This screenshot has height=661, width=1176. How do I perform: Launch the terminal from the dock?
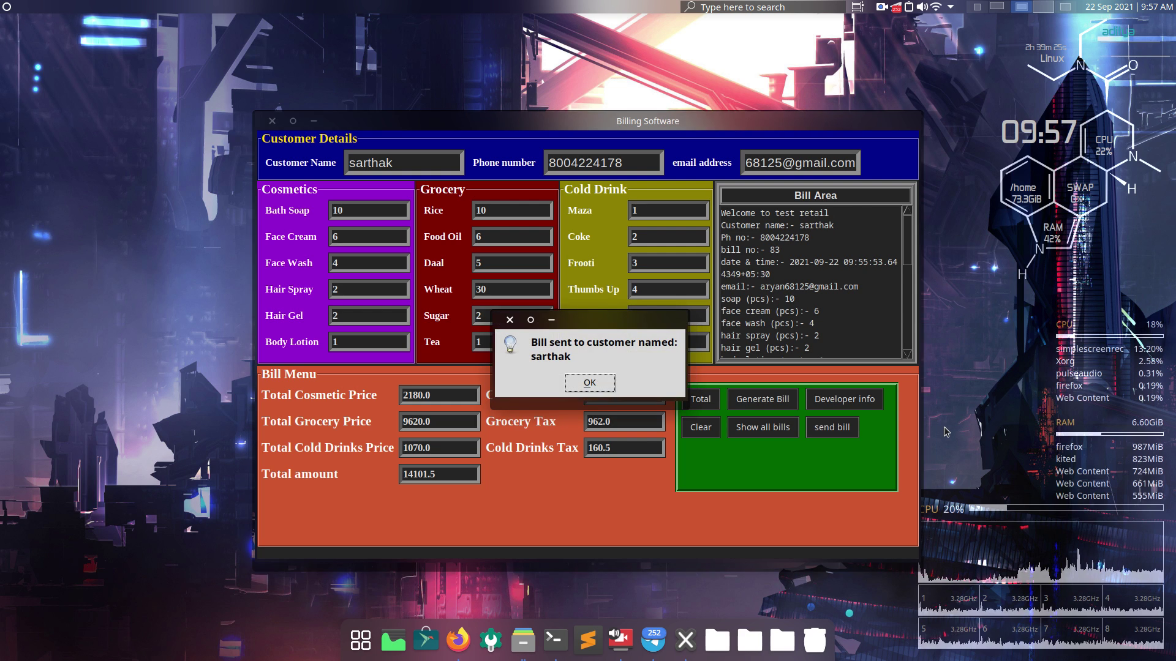point(556,640)
